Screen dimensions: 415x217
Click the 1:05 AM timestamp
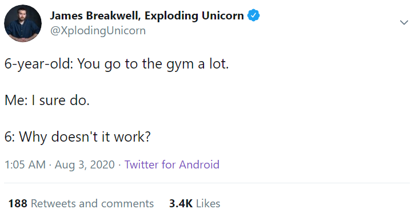(25, 164)
